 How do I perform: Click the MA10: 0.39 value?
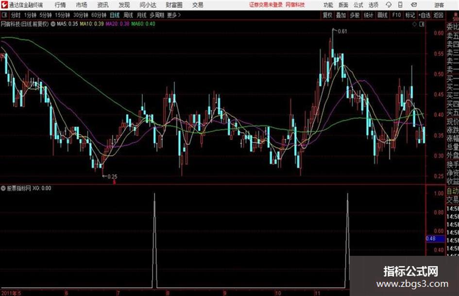(92, 24)
